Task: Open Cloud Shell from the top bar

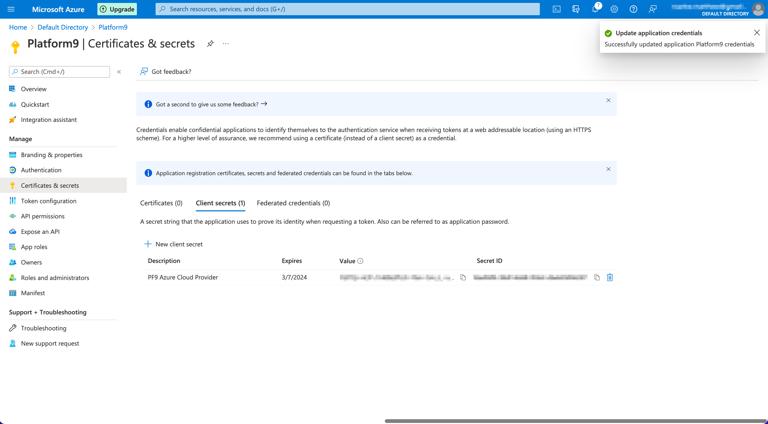Action: coord(556,9)
